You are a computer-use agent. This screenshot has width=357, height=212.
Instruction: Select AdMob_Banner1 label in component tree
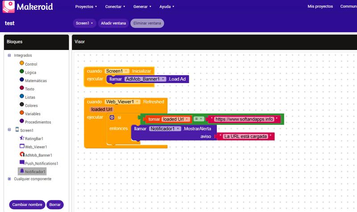38,155
